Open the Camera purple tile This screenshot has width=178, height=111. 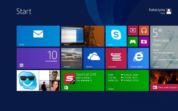pos(144,41)
